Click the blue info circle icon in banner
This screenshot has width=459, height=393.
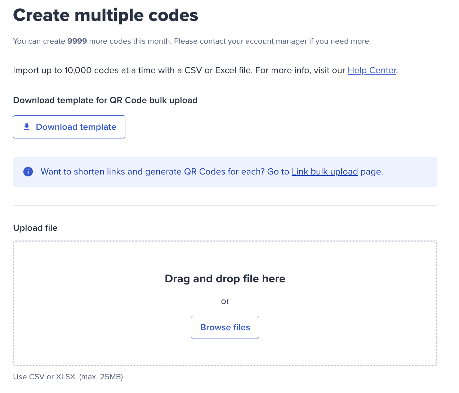click(x=28, y=172)
